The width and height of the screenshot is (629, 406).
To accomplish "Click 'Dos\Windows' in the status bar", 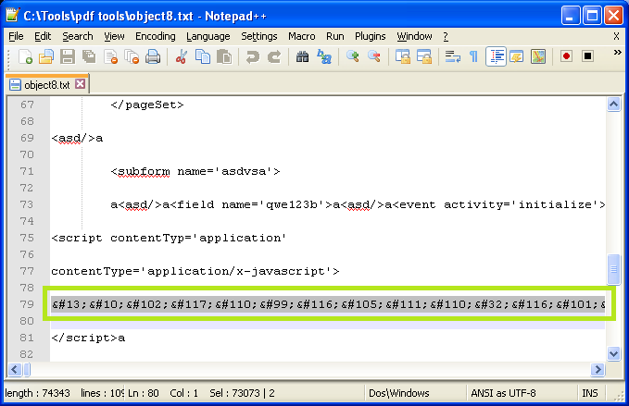I will click(398, 393).
